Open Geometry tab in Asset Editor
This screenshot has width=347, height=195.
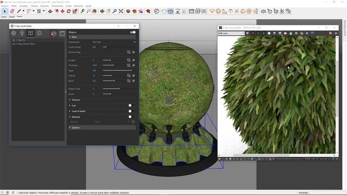(30, 33)
